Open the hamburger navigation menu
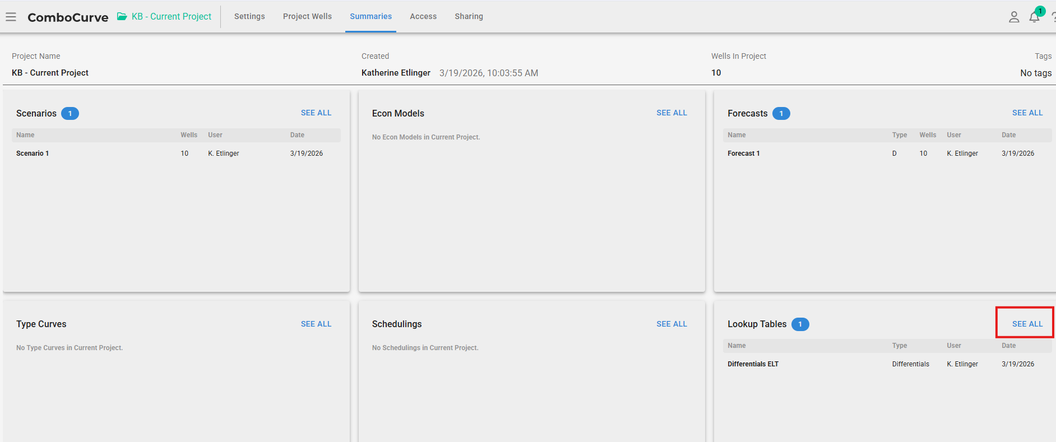Viewport: 1056px width, 442px height. (11, 17)
